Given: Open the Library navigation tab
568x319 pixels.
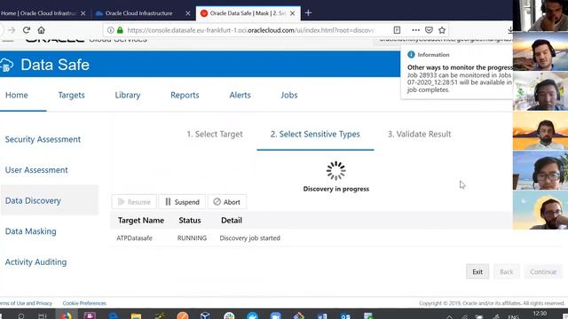Looking at the screenshot, I should pos(128,95).
